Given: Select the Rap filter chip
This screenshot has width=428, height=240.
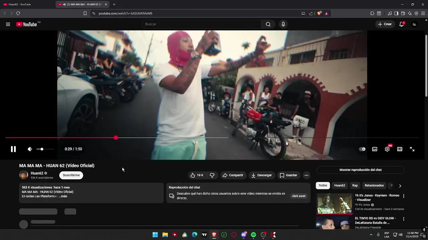Looking at the screenshot, I should (355, 185).
